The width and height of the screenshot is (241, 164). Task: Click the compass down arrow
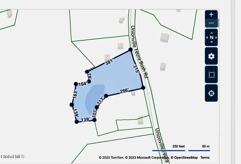pos(211,42)
